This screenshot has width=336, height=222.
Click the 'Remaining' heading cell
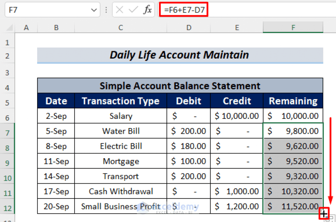coord(293,101)
